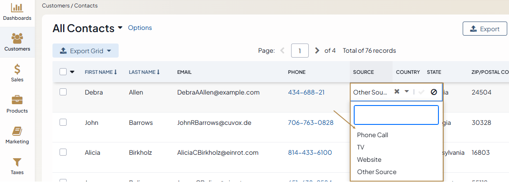509x193 pixels.
Task: Click the Source dropdown search field
Action: click(x=396, y=115)
